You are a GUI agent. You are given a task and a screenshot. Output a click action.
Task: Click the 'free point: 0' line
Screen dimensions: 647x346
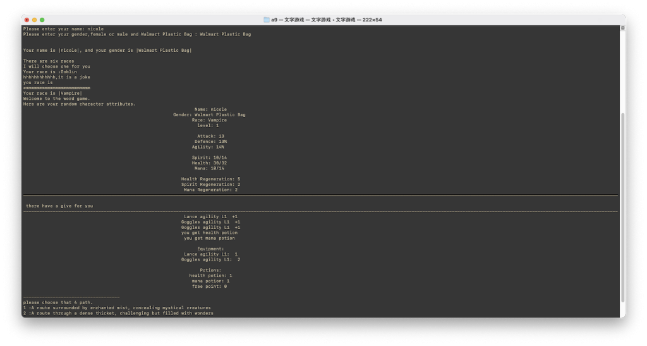point(209,287)
